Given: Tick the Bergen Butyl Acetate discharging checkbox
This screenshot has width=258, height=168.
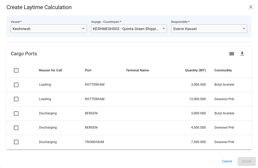Looking at the screenshot, I should [x=16, y=114].
